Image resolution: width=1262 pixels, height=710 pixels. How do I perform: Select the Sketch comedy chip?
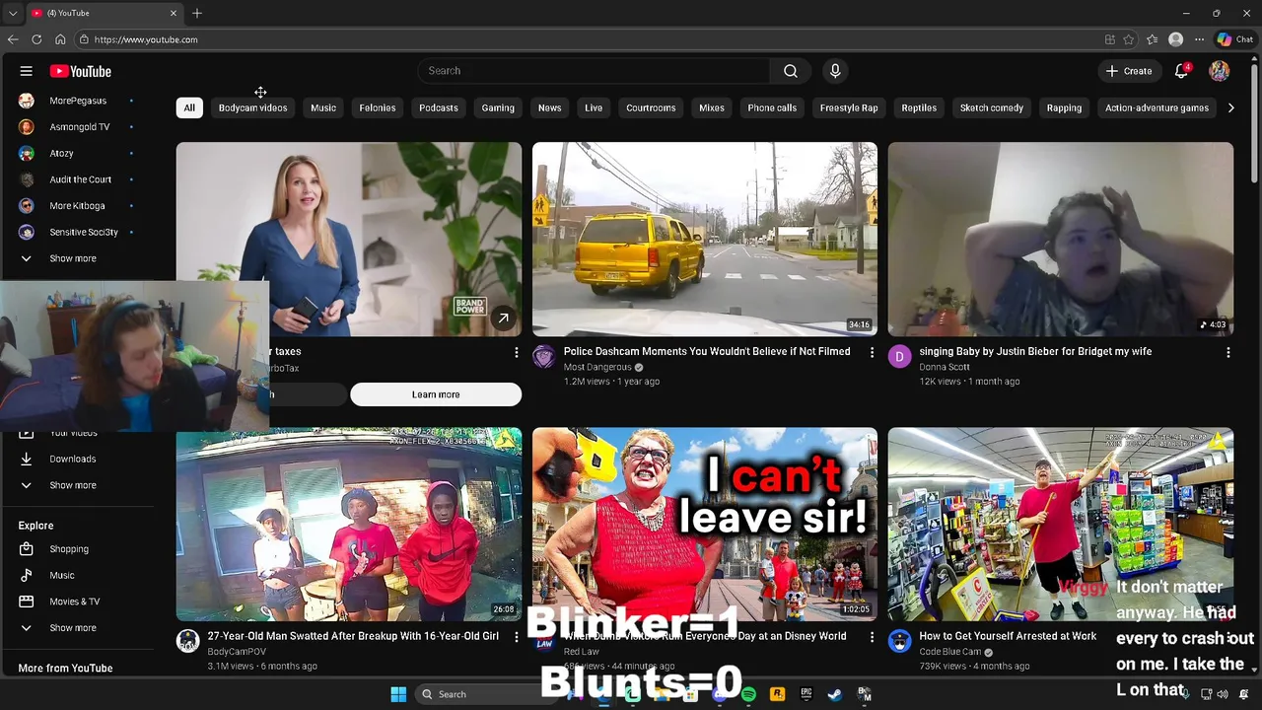[x=992, y=107]
